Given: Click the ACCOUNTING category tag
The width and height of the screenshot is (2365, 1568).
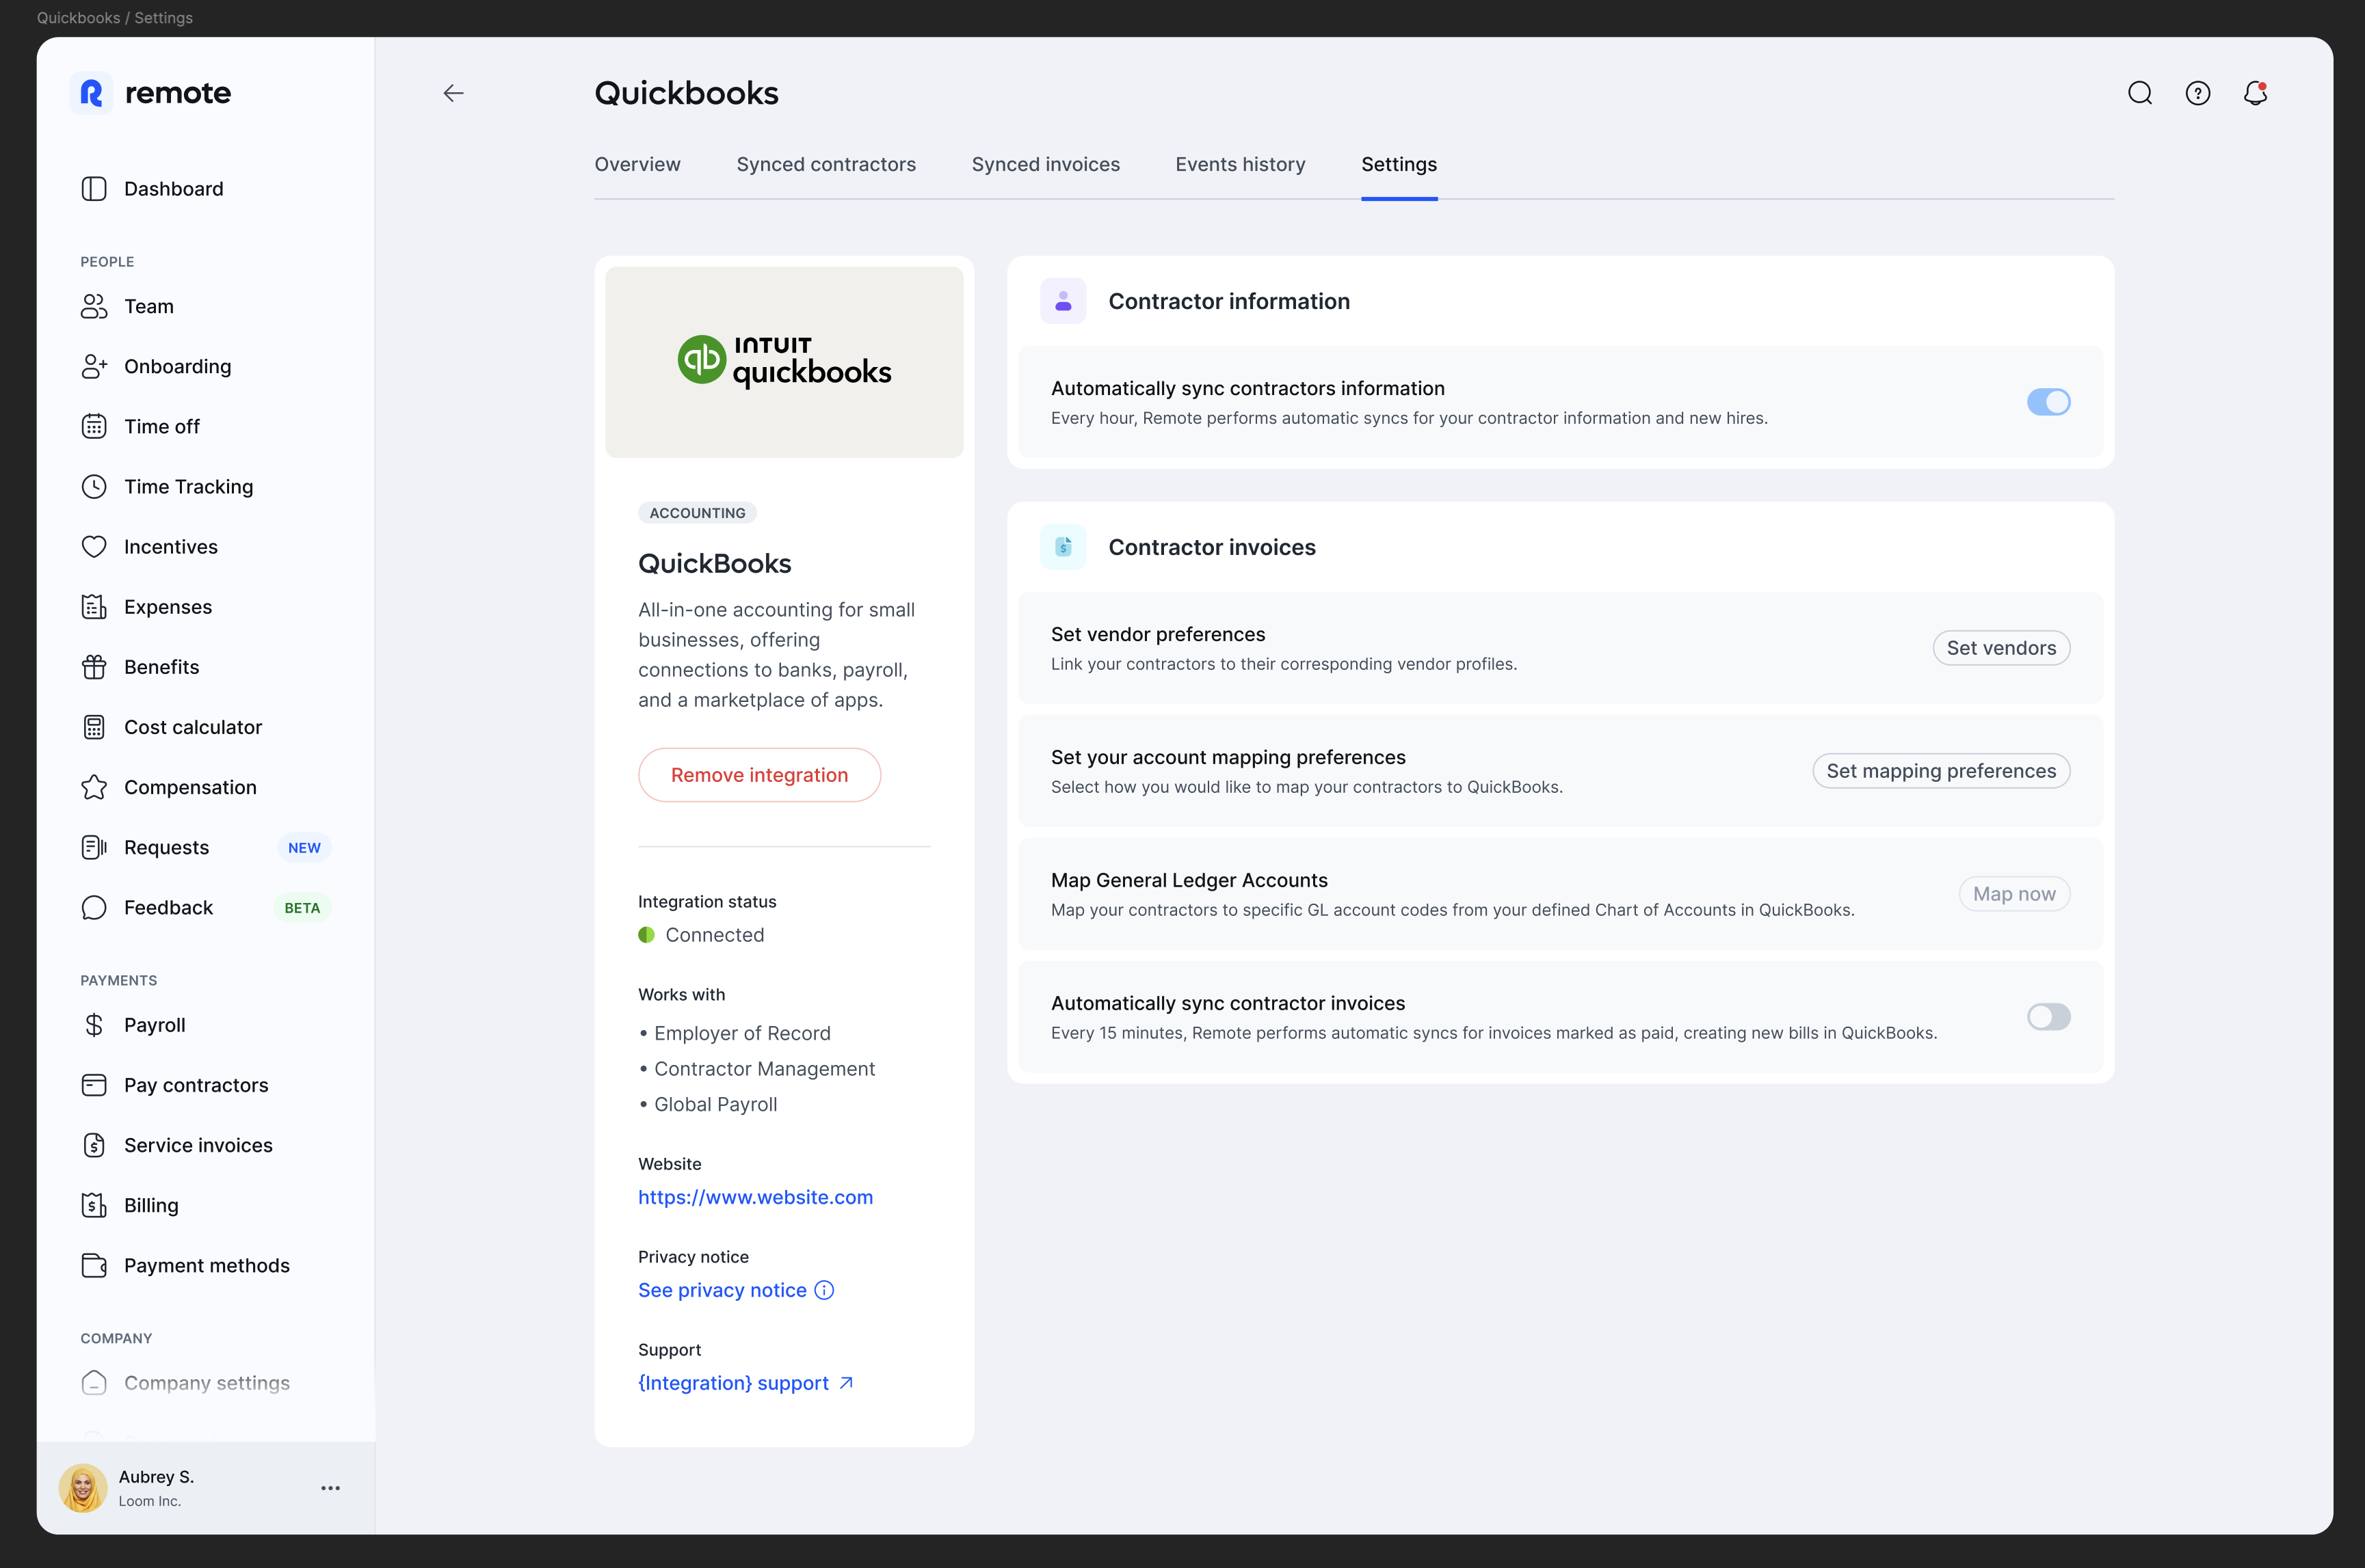Looking at the screenshot, I should point(698,513).
